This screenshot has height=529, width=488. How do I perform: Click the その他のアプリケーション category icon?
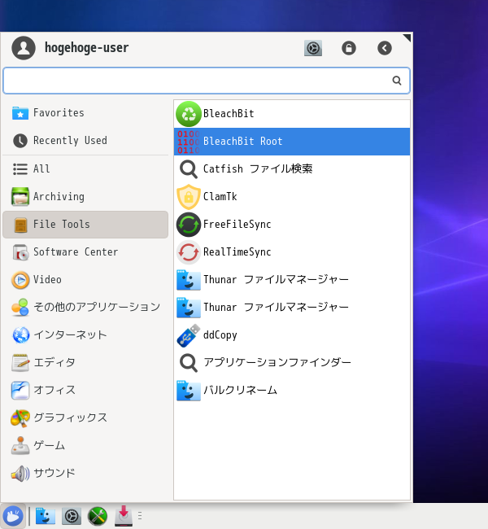(20, 308)
